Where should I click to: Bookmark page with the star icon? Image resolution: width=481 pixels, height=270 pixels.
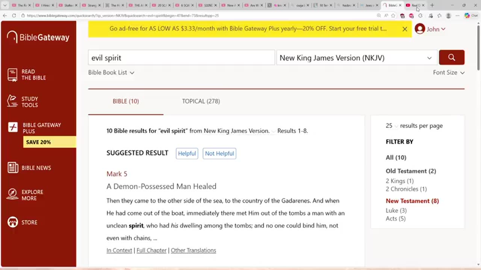point(393,15)
